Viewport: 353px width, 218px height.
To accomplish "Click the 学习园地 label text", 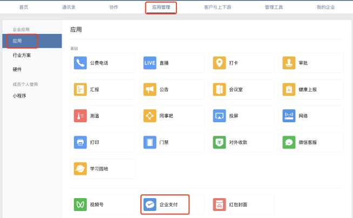I will click(99, 168).
